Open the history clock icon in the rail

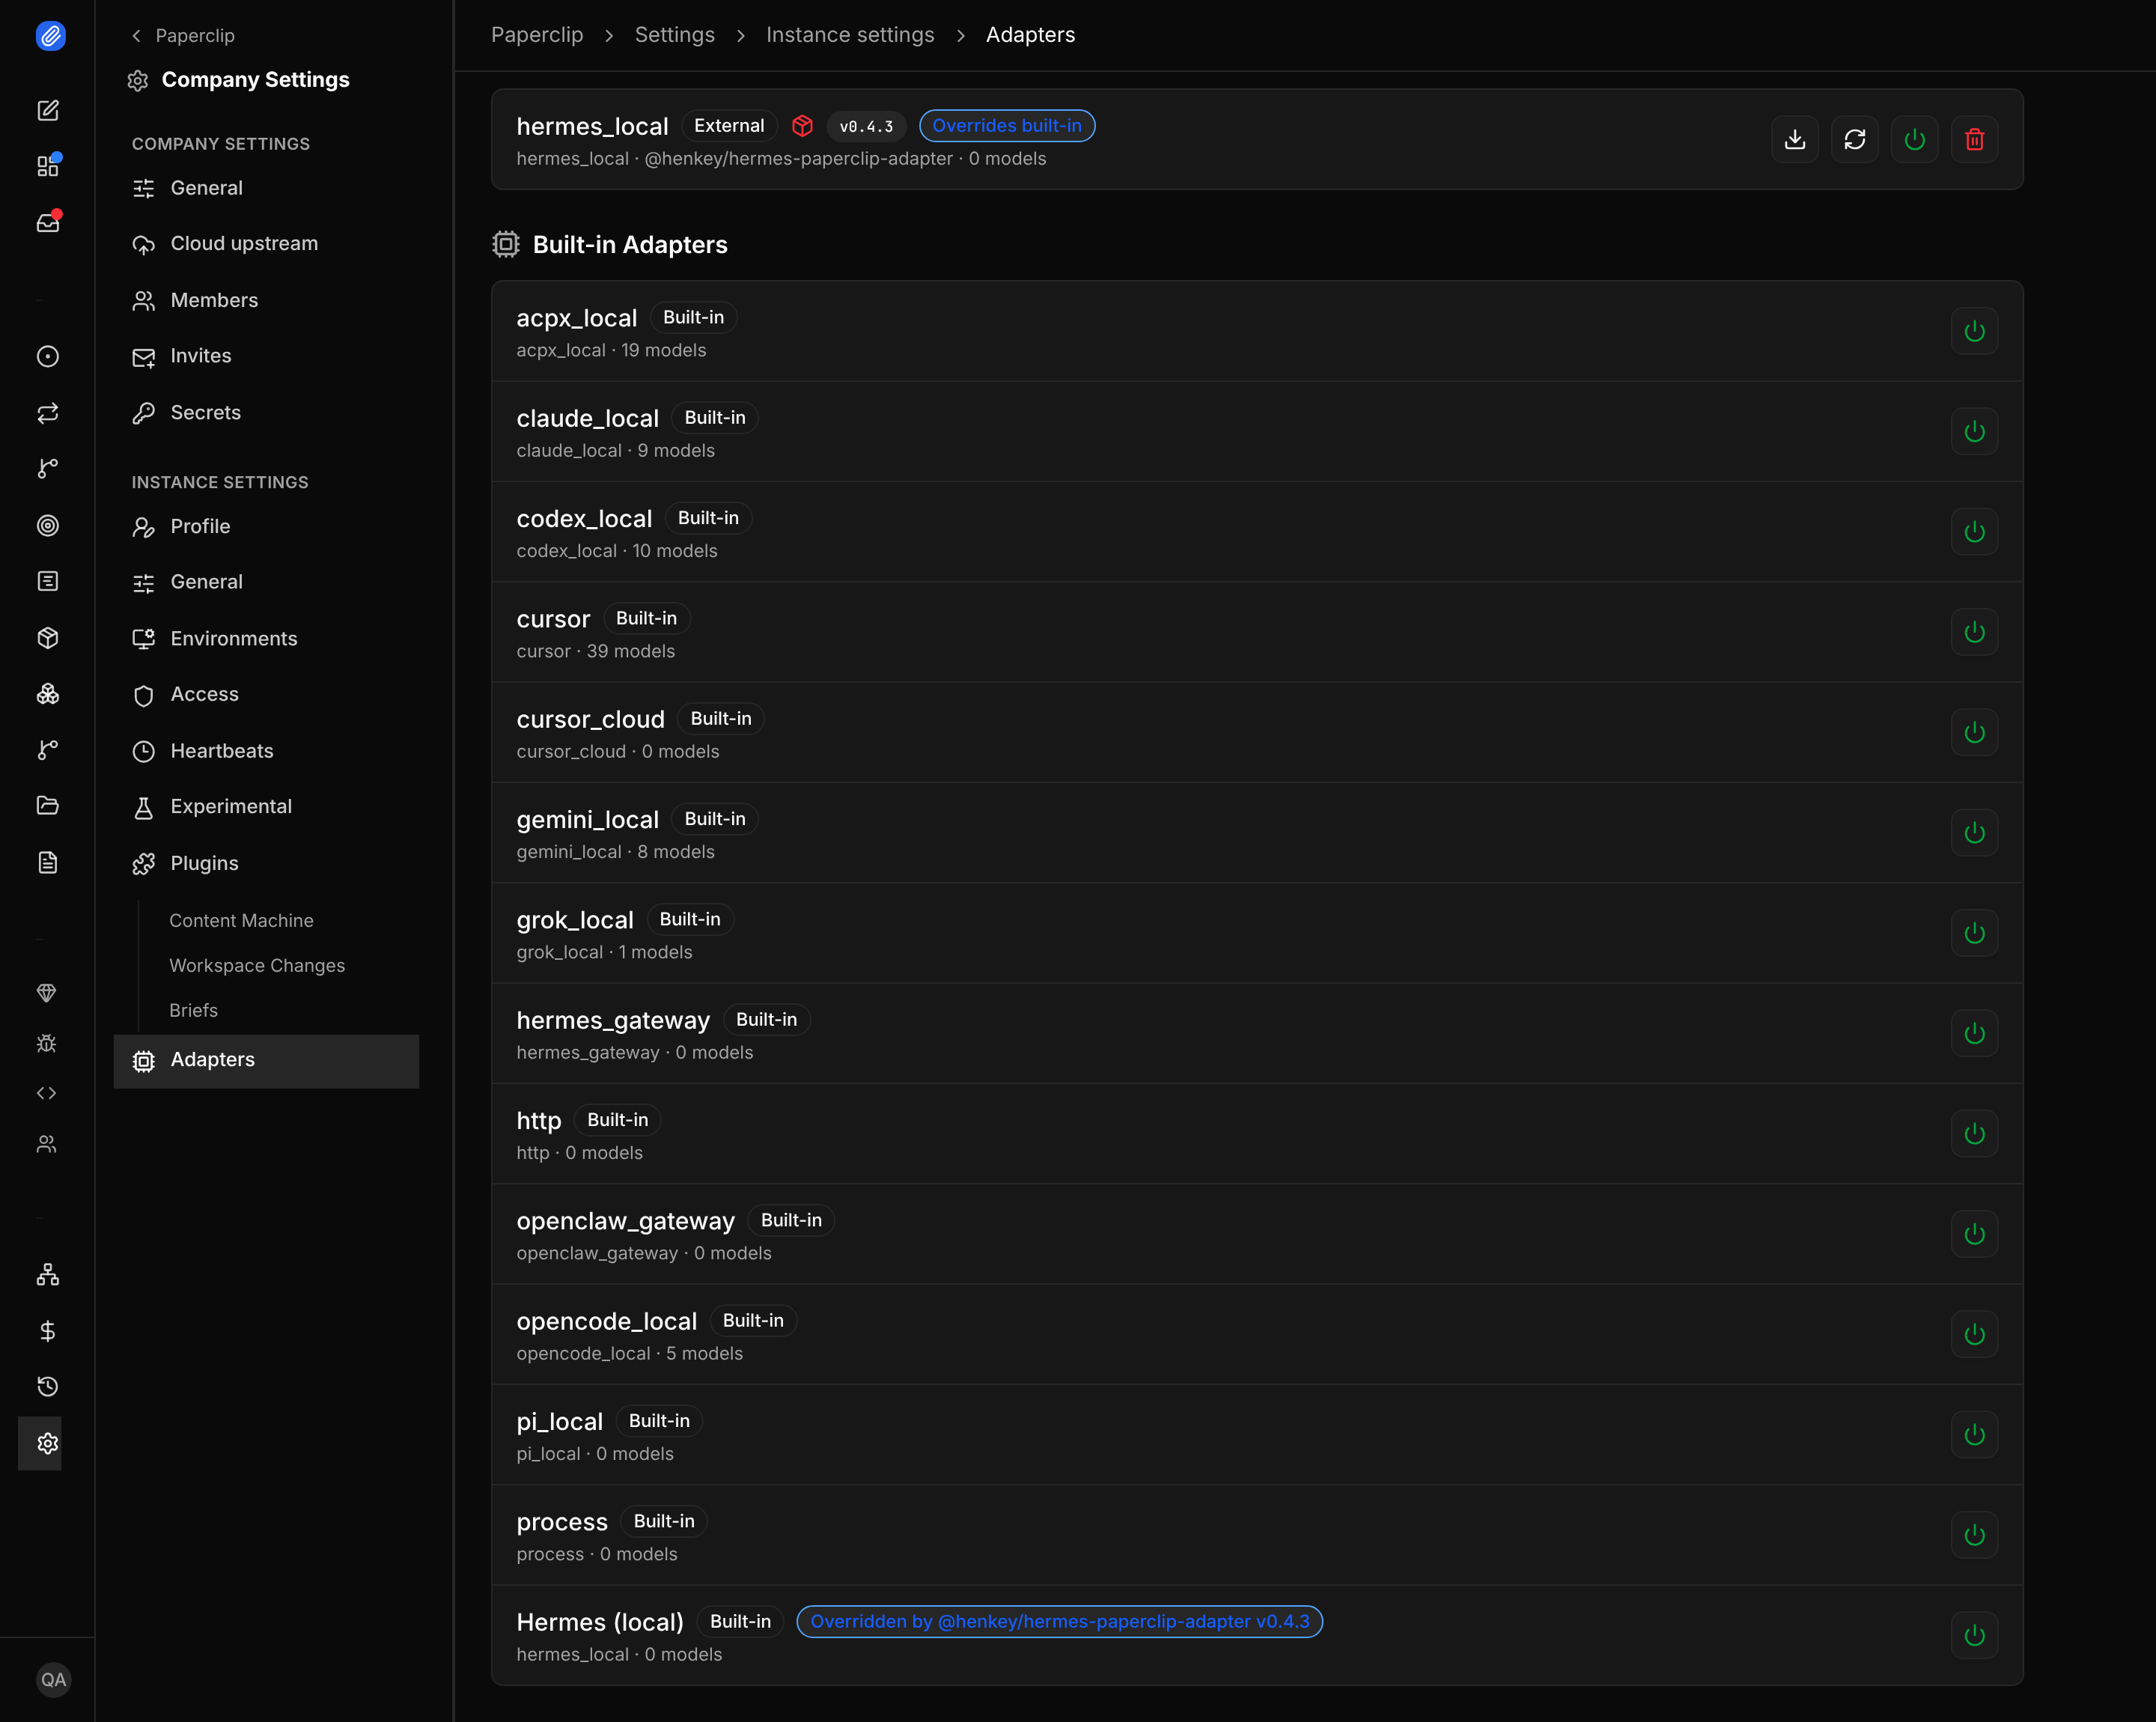[48, 1386]
